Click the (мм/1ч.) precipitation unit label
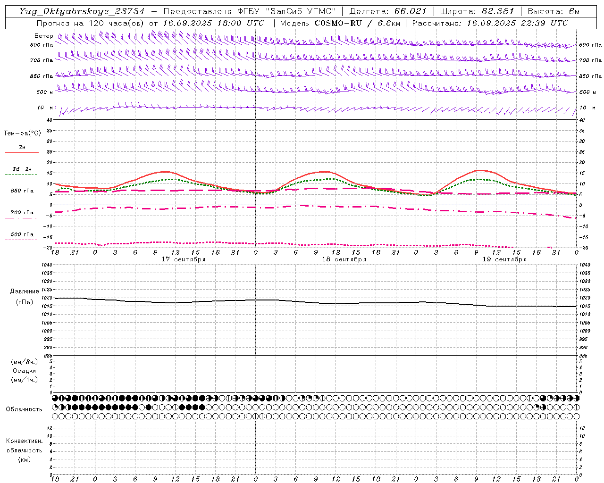The height and width of the screenshot is (483, 604). [25, 380]
